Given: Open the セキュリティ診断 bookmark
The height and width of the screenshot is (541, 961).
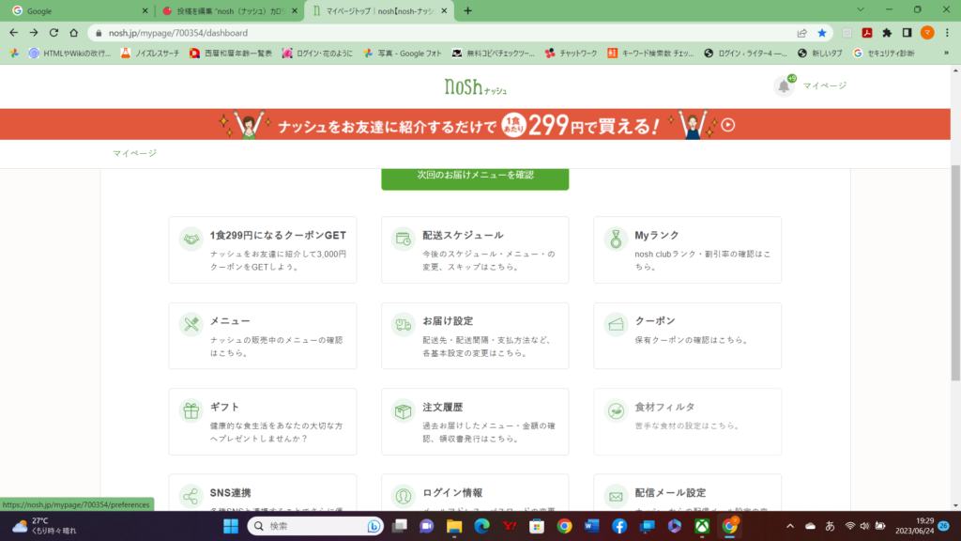Looking at the screenshot, I should click(x=884, y=54).
